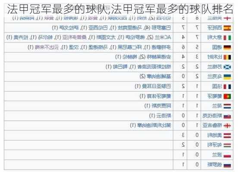
Task: Click the Russia flag icon
Action: tap(227, 165)
